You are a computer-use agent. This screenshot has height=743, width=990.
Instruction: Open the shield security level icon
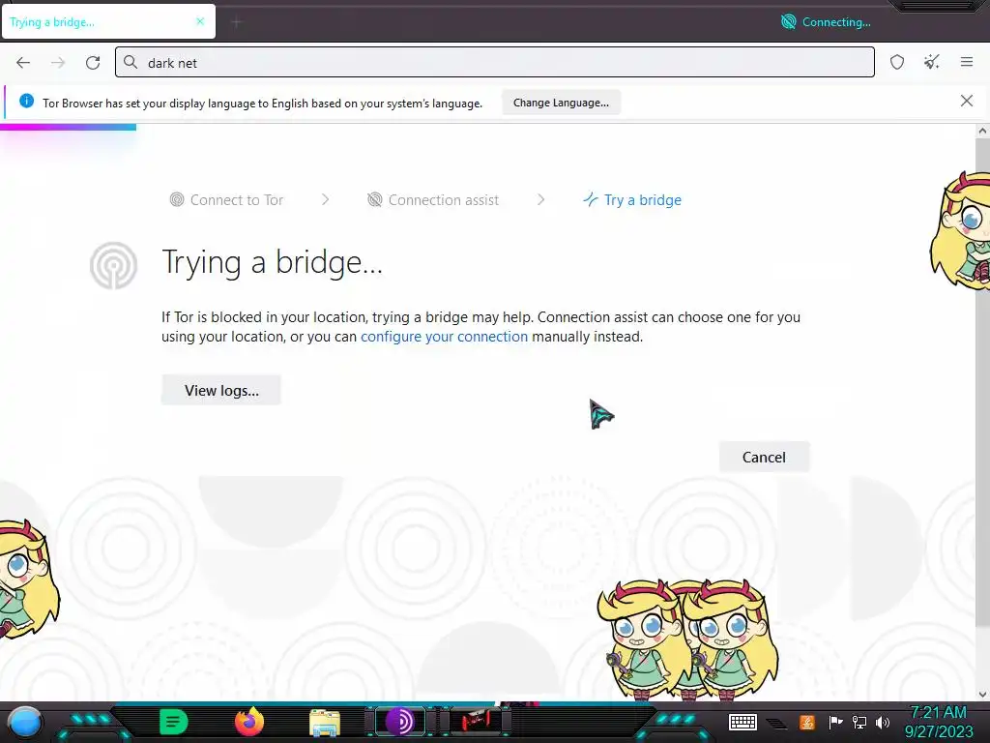[897, 62]
